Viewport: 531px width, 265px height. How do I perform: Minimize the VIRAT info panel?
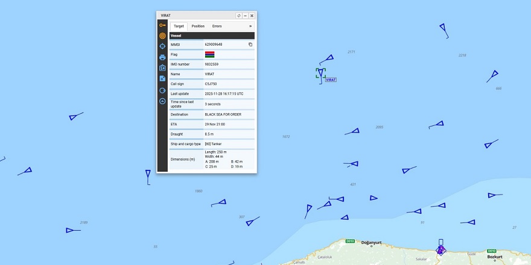coord(245,16)
